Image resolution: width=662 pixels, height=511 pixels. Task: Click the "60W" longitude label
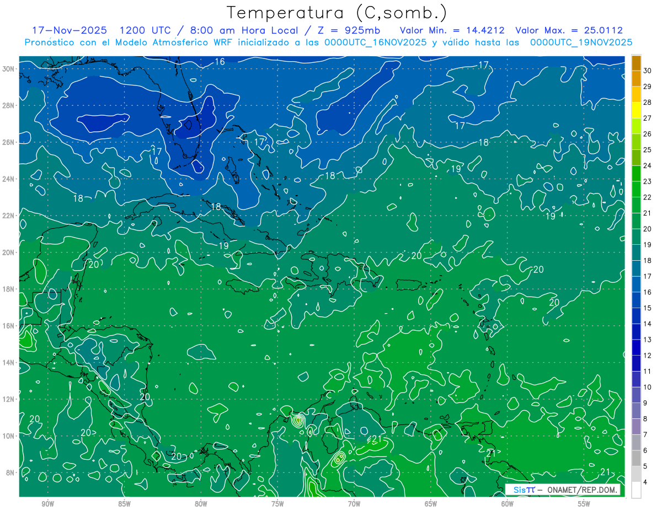tap(508, 504)
